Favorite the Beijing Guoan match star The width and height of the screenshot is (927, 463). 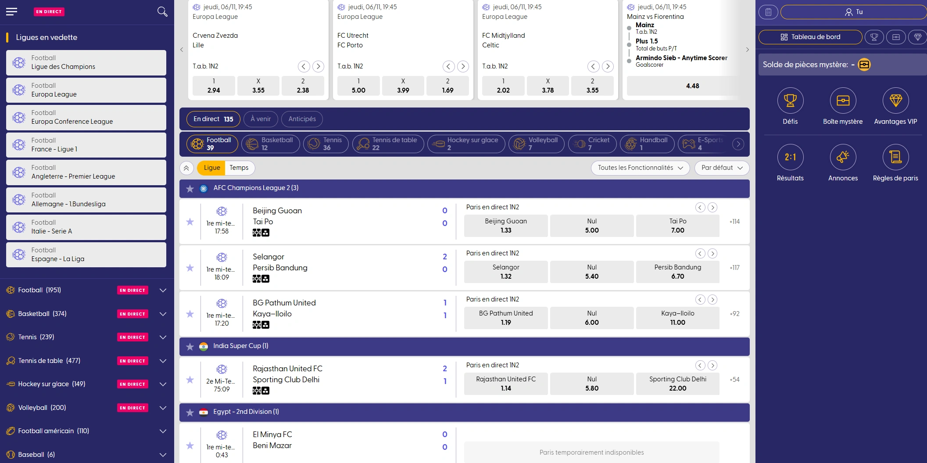(x=190, y=222)
